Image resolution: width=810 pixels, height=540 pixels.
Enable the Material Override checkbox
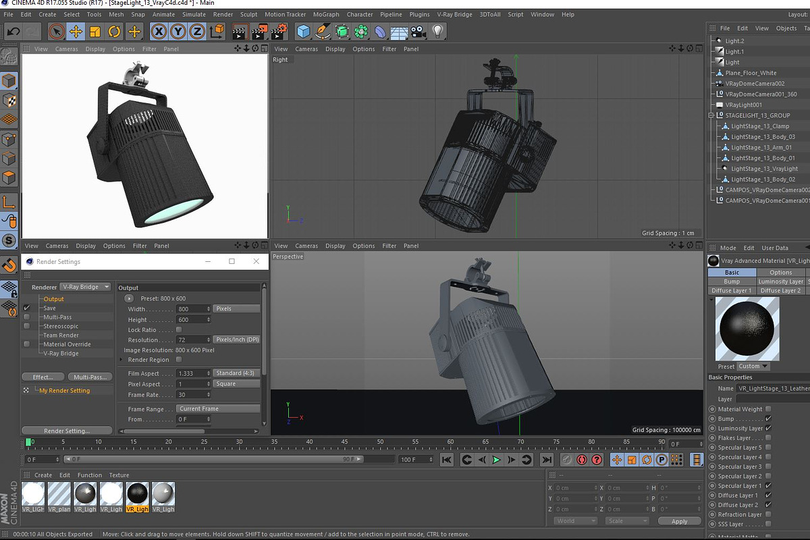tap(27, 344)
